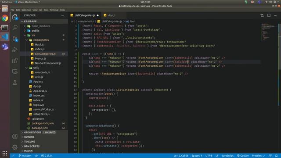Click the remote window indicator in status bar

pos(13,156)
